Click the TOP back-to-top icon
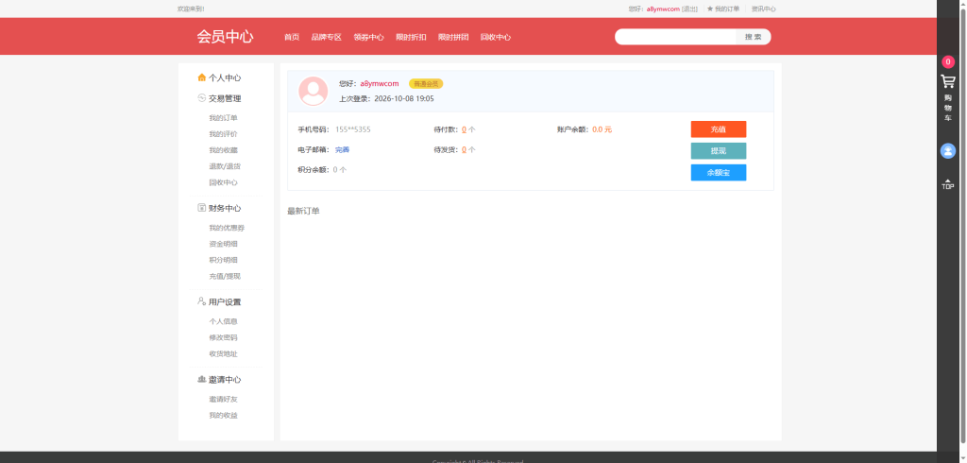The image size is (967, 463). point(948,184)
